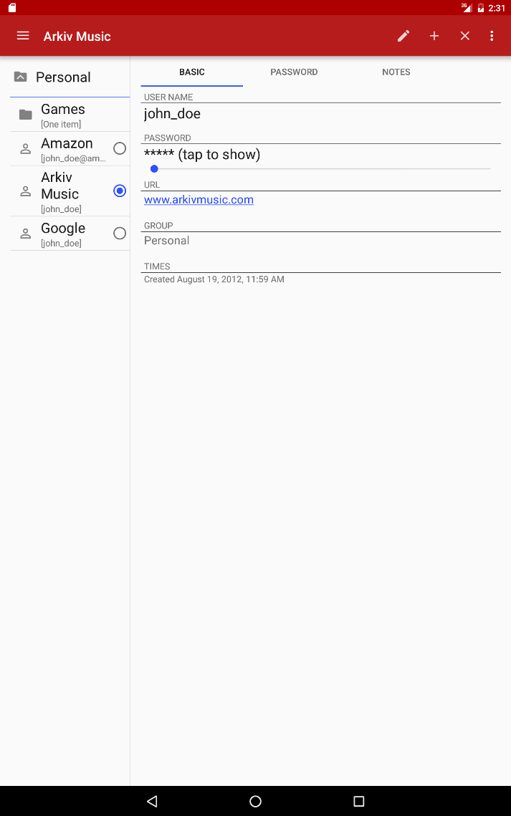Switch to the PASSWORD tab
This screenshot has height=816, width=511.
tap(294, 72)
